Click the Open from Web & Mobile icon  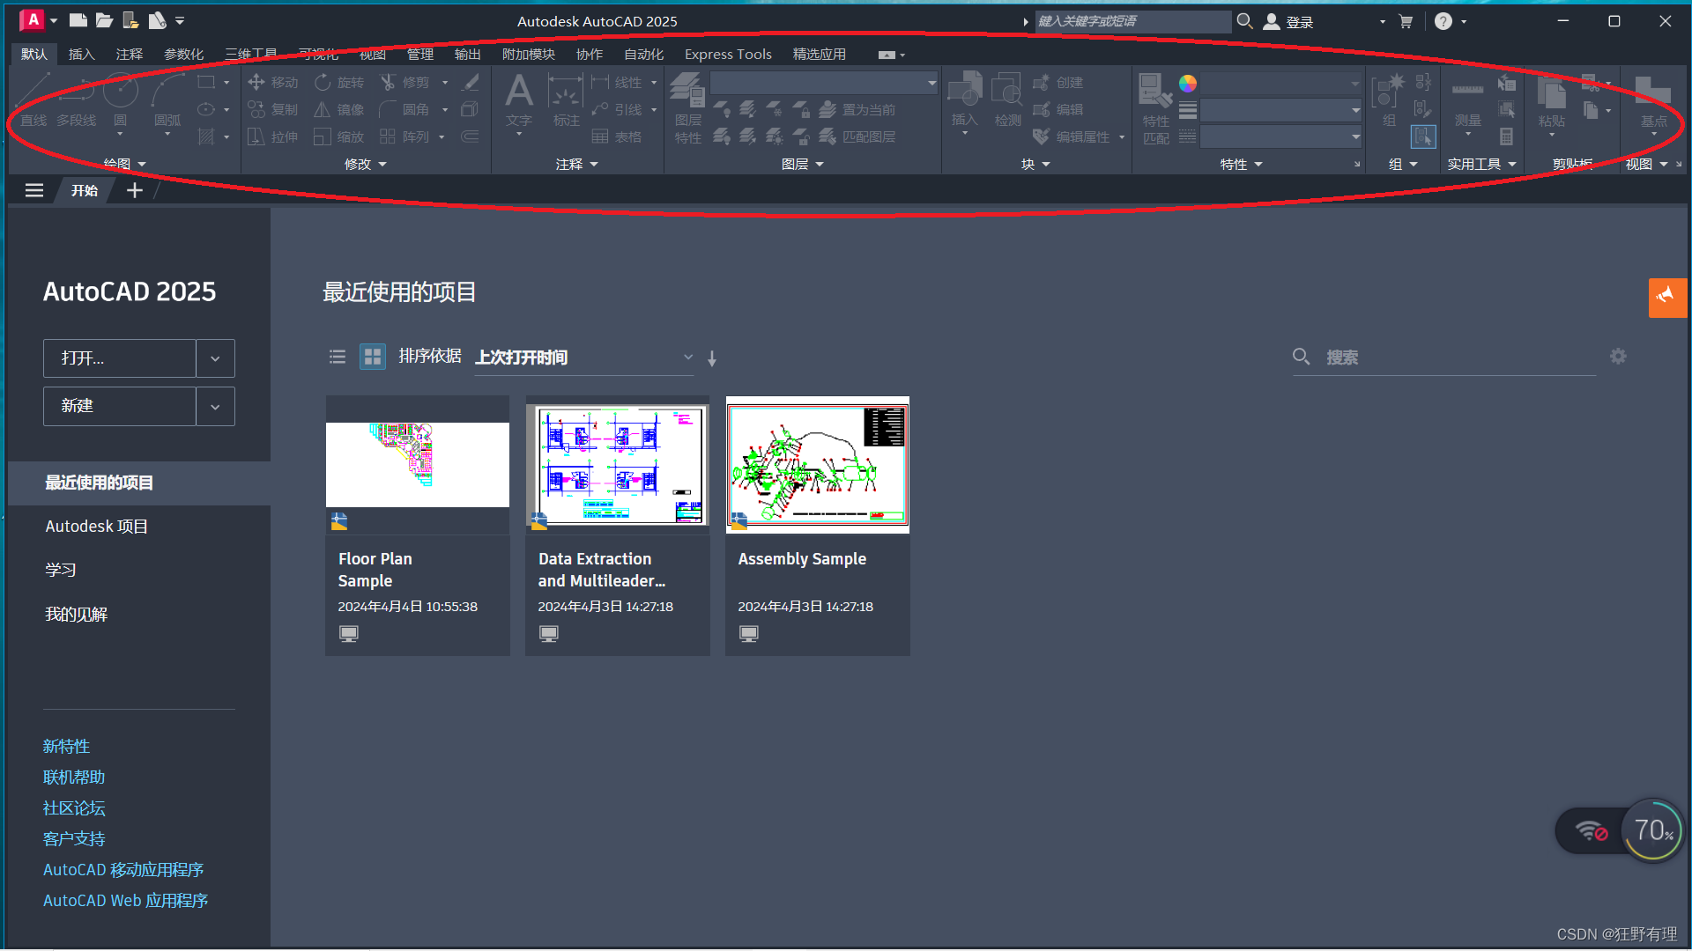click(x=130, y=20)
